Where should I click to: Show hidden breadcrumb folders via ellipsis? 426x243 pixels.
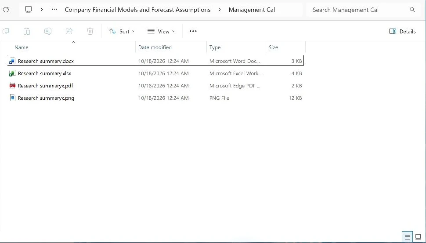(x=54, y=10)
